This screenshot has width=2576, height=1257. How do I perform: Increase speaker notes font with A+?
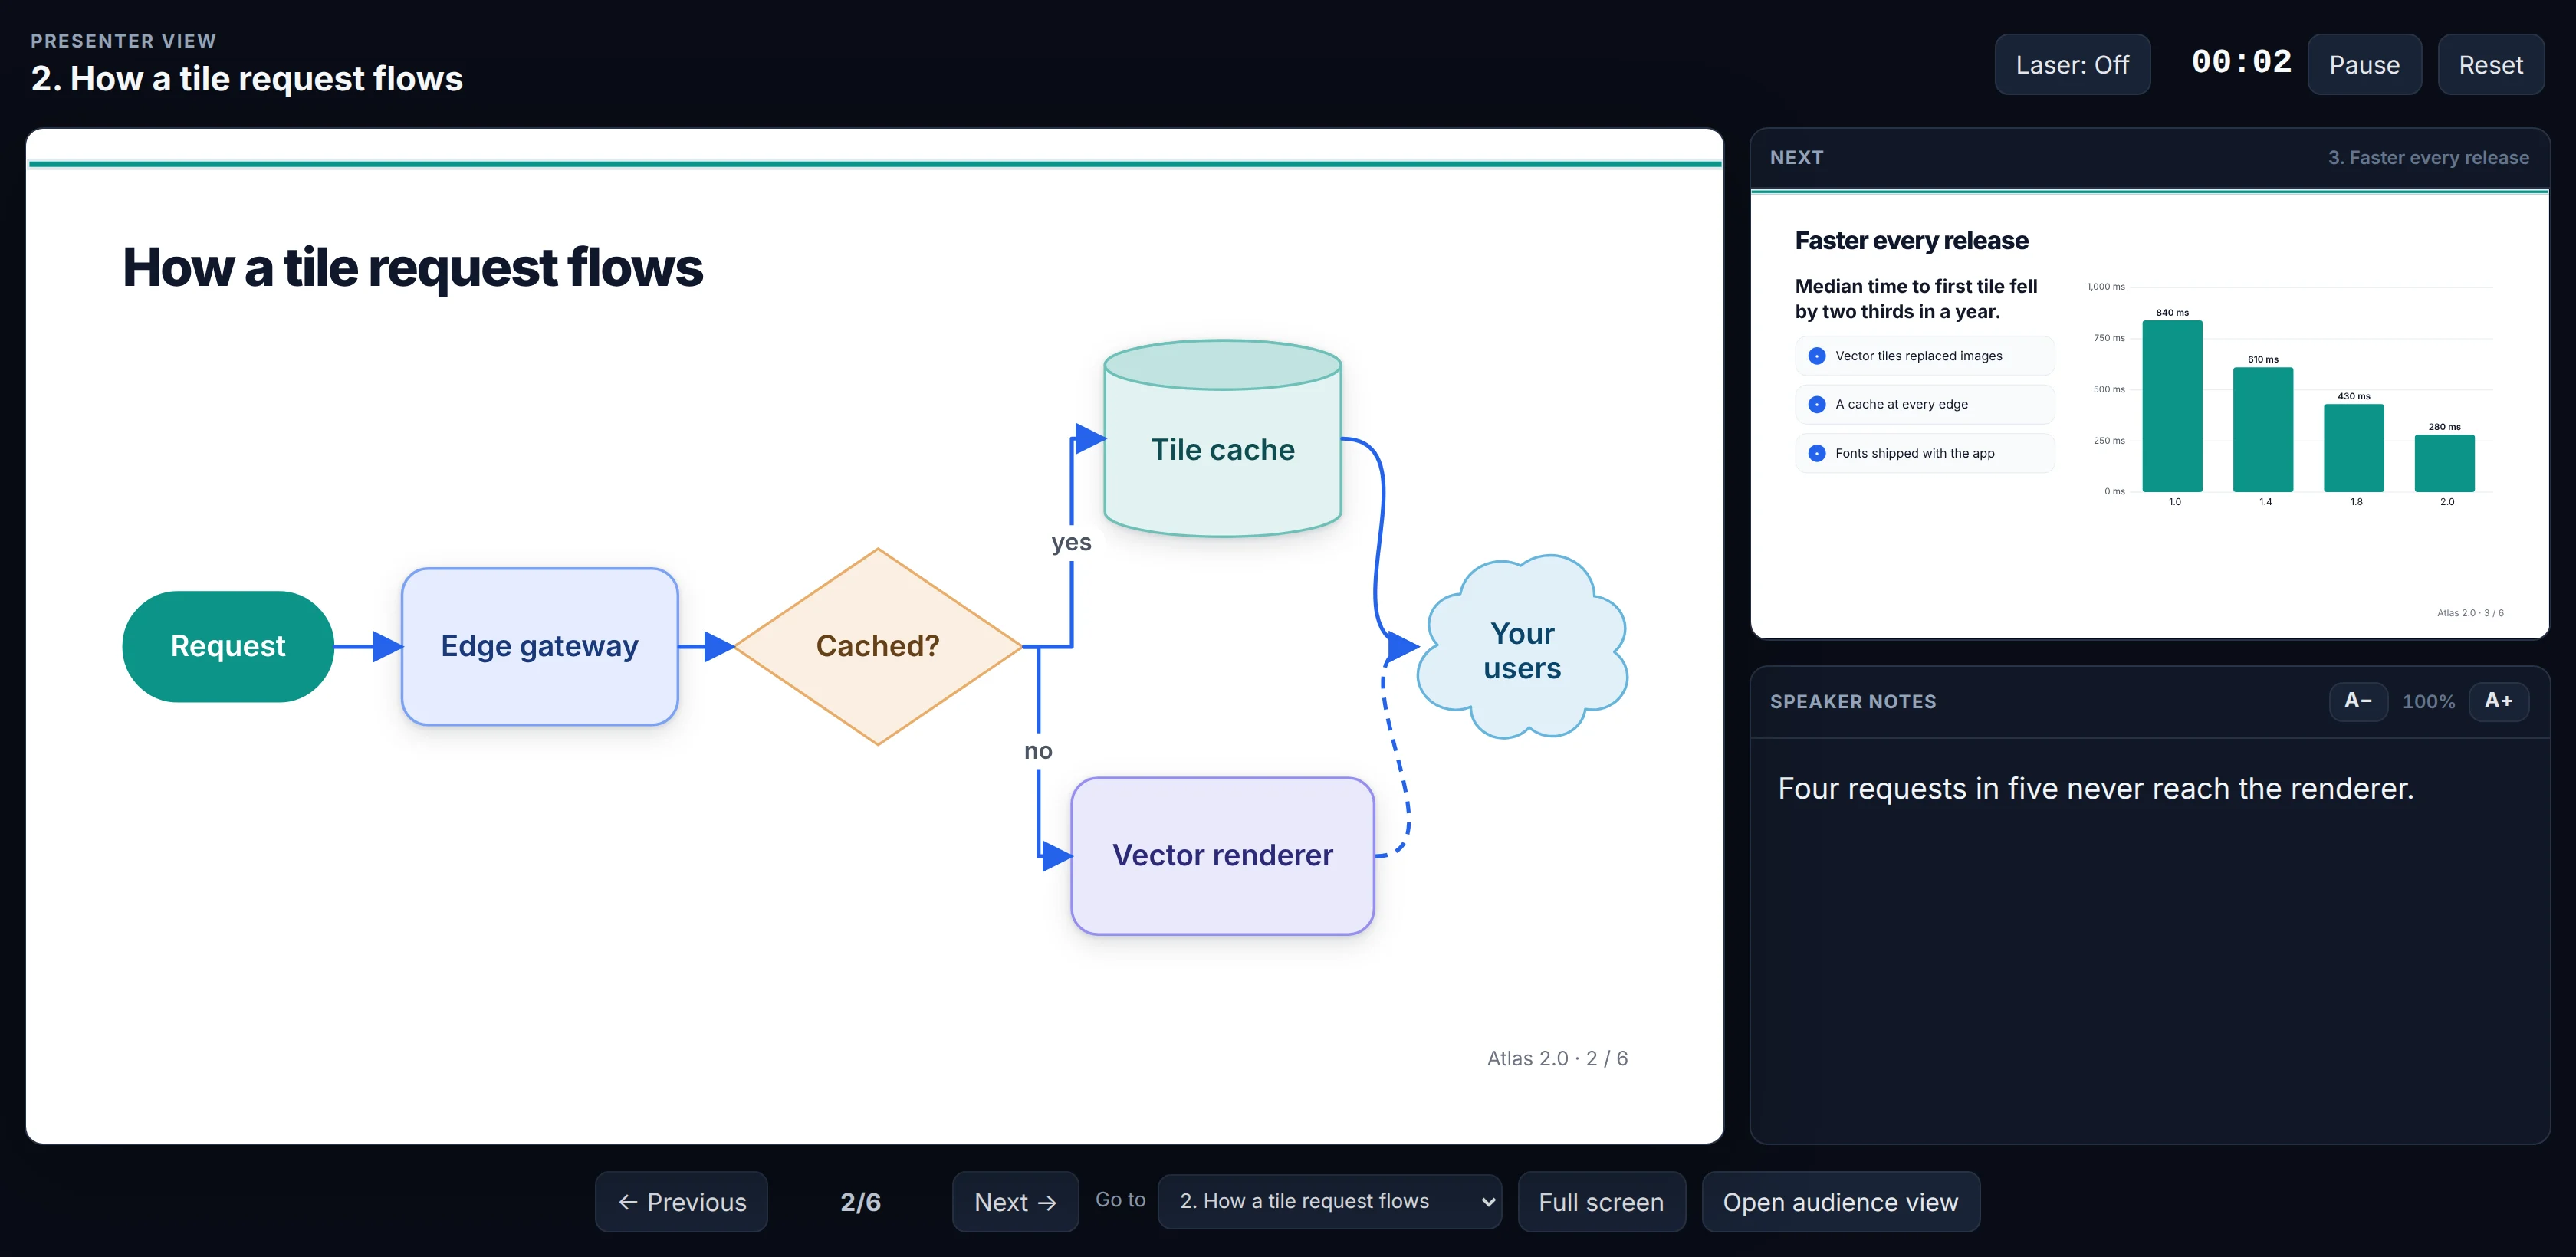point(2498,701)
